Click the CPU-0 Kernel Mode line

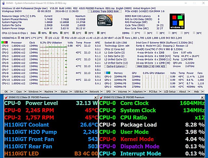tap(152, 139)
